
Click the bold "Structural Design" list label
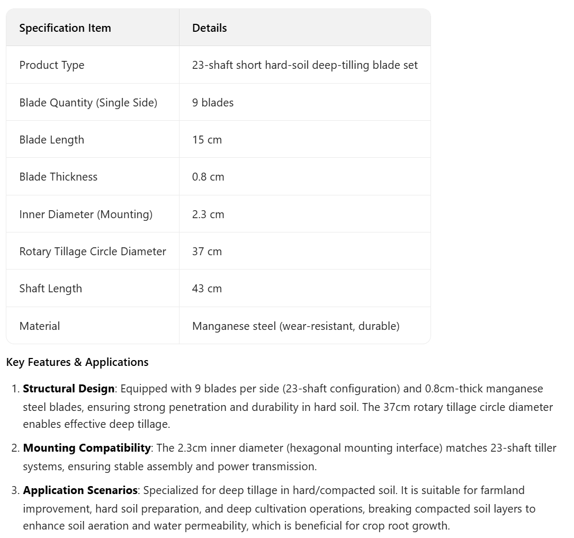click(68, 389)
